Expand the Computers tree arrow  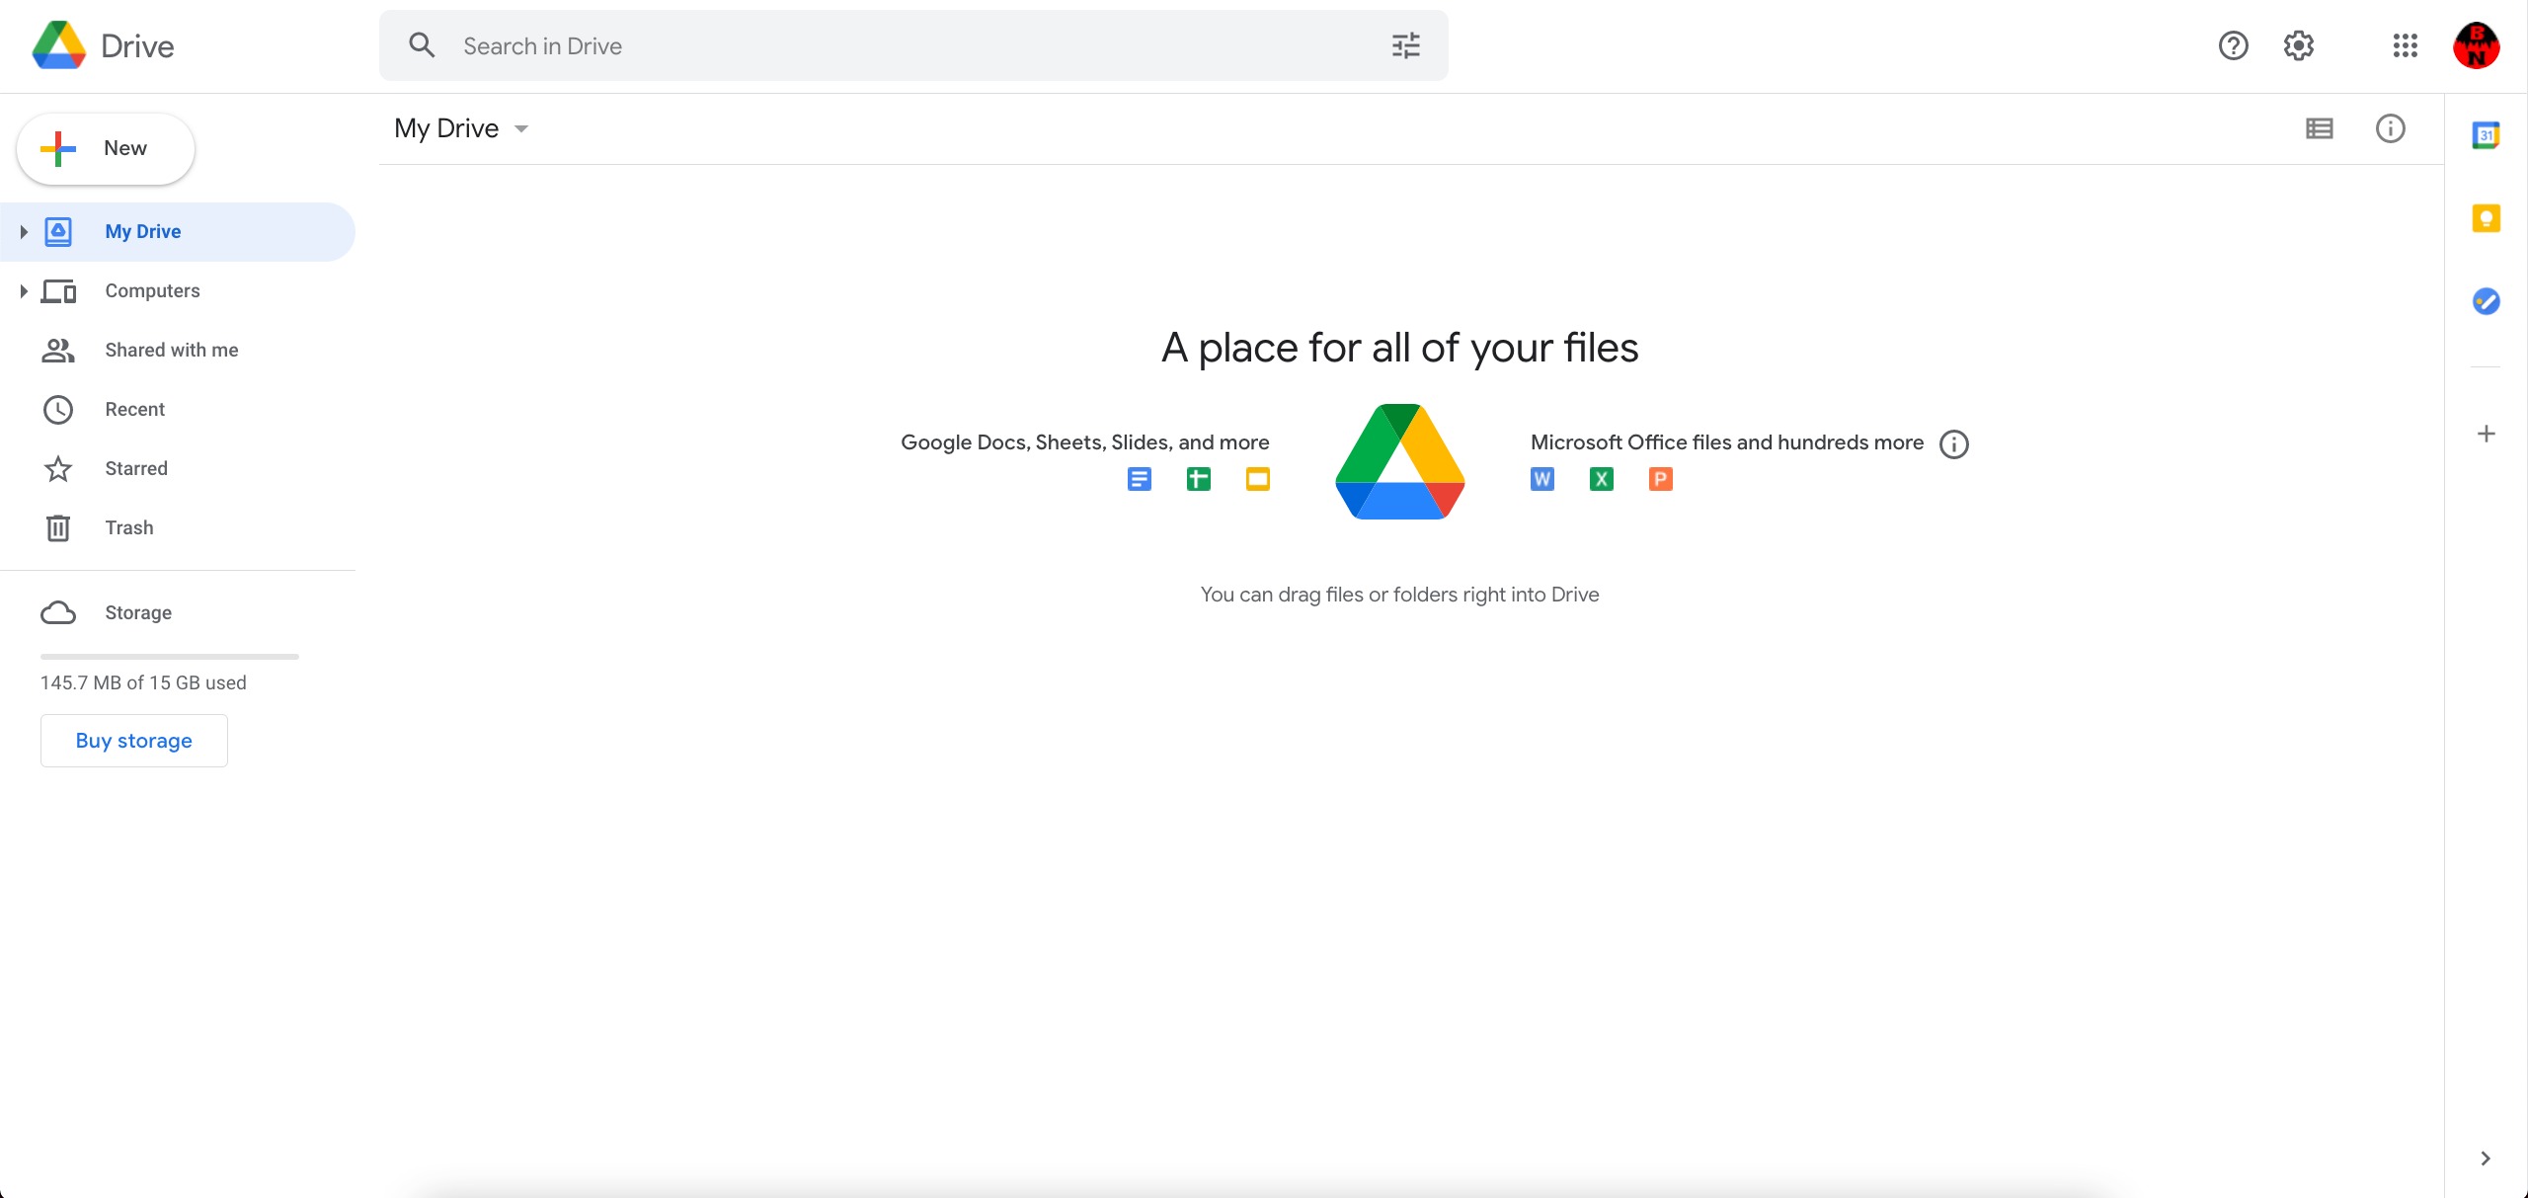(24, 291)
